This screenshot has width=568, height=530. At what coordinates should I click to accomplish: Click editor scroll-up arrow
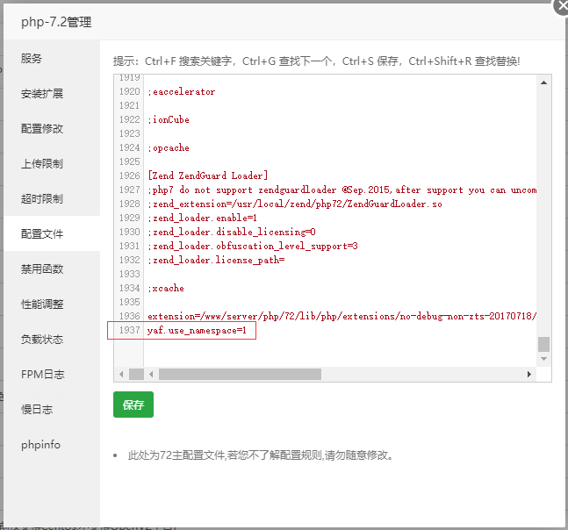click(543, 82)
